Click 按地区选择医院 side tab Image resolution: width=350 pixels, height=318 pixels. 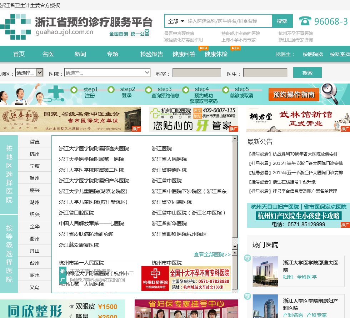pos(9,174)
